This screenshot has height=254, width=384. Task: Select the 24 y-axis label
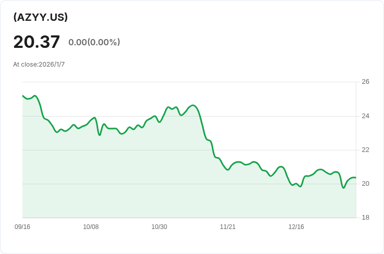(x=365, y=116)
